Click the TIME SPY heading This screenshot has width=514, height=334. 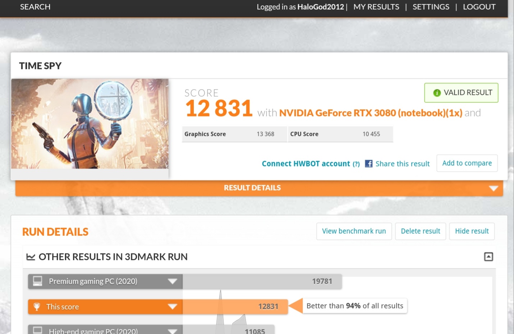click(40, 66)
